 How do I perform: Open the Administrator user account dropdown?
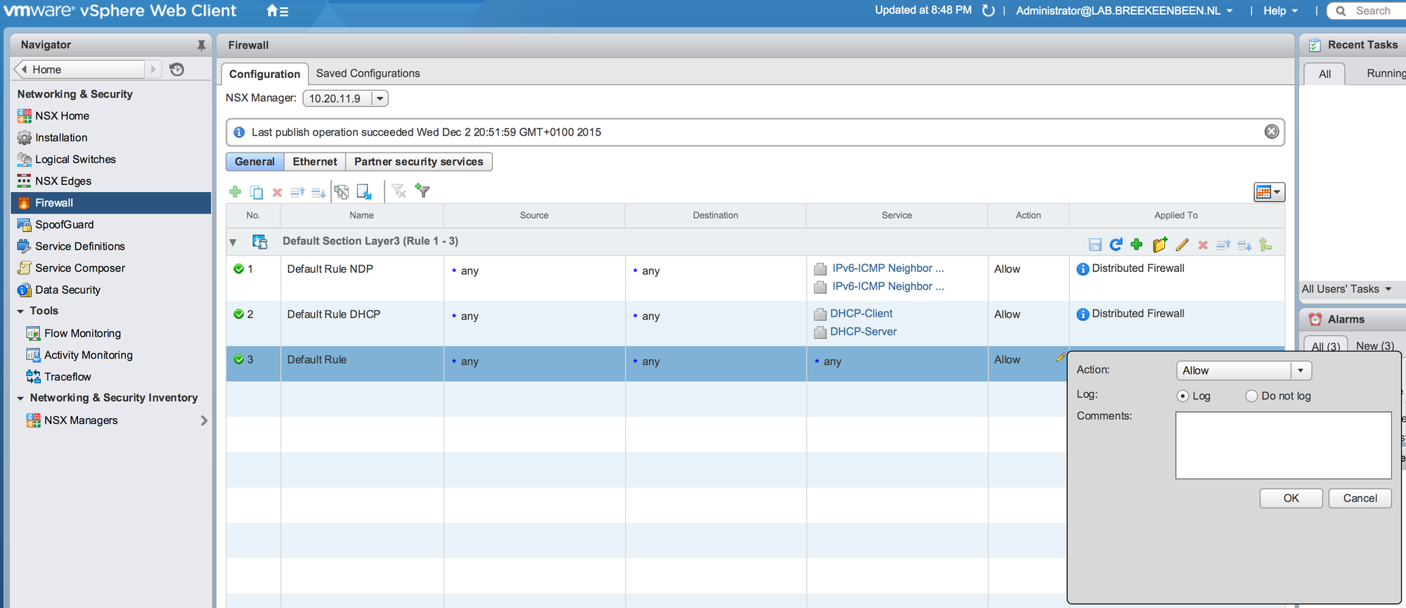pos(1124,11)
